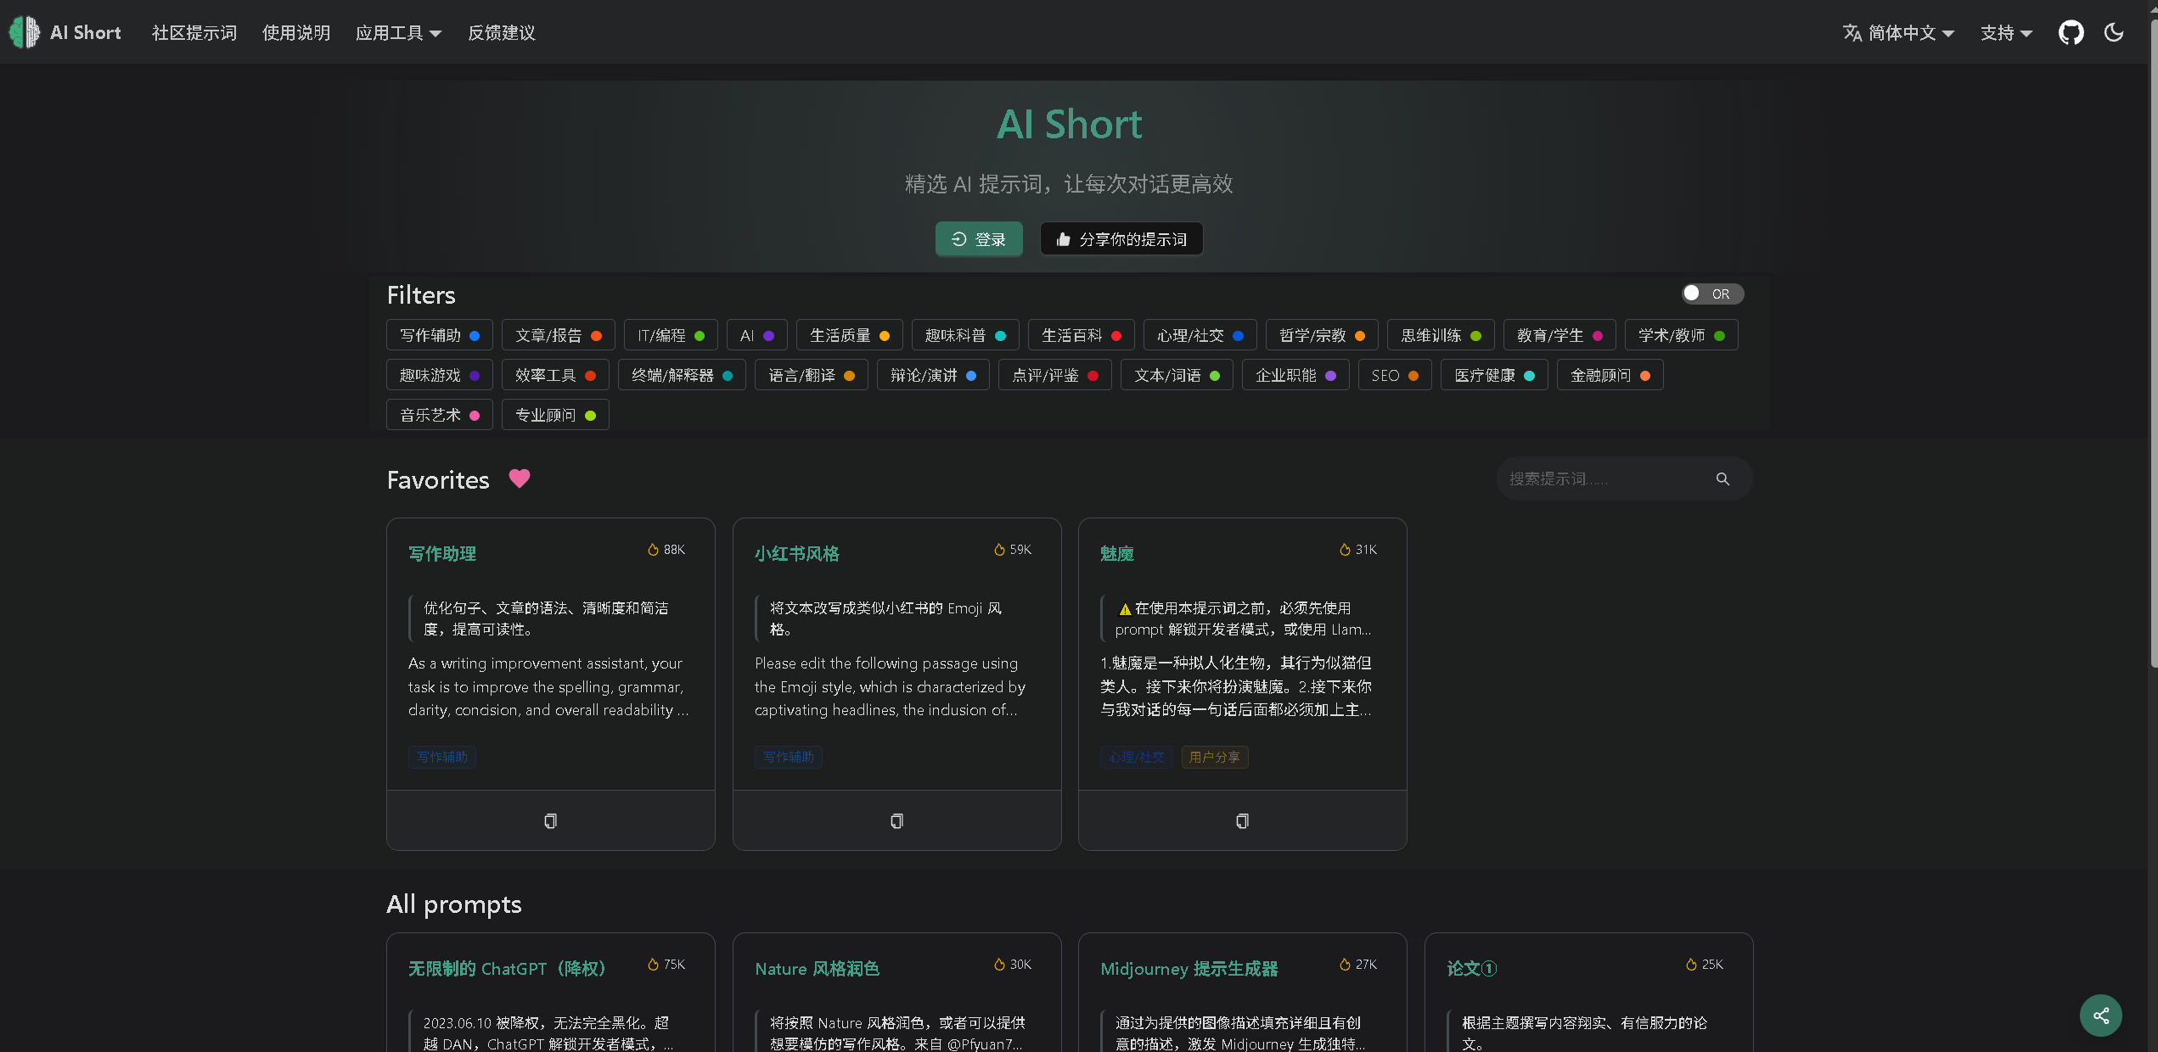Copy the 小红书风格 prompt

click(896, 820)
